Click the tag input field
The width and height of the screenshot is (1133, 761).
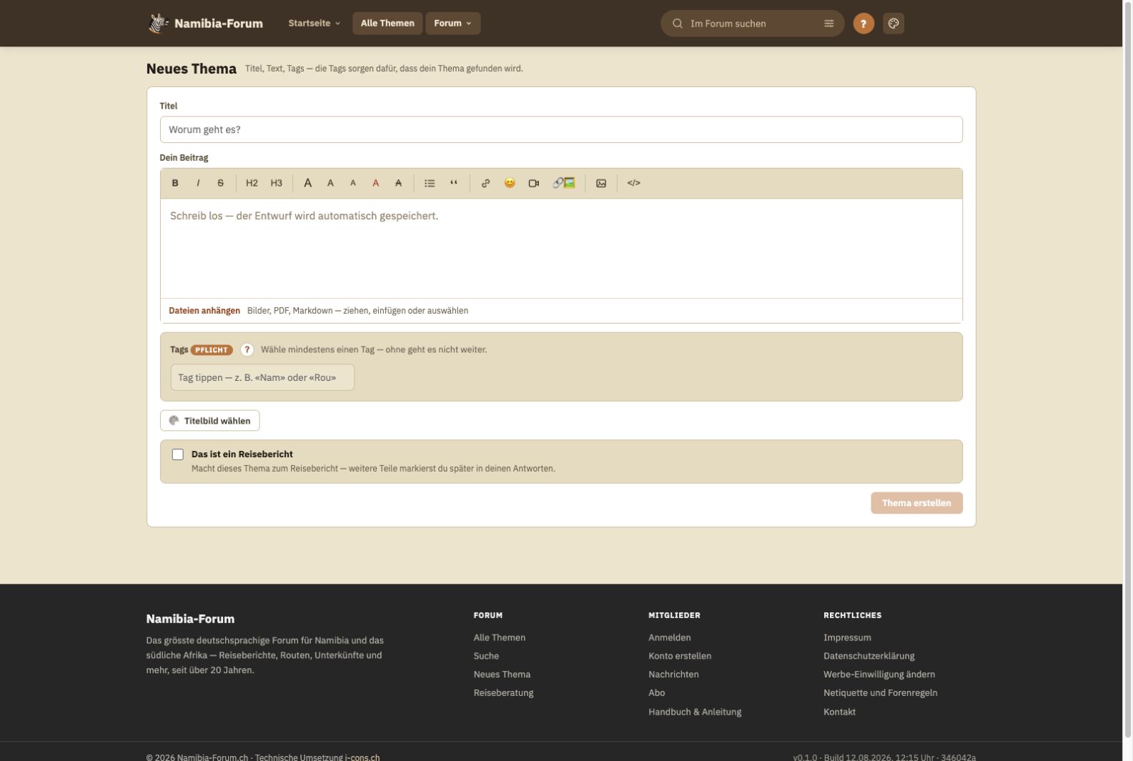pos(262,377)
